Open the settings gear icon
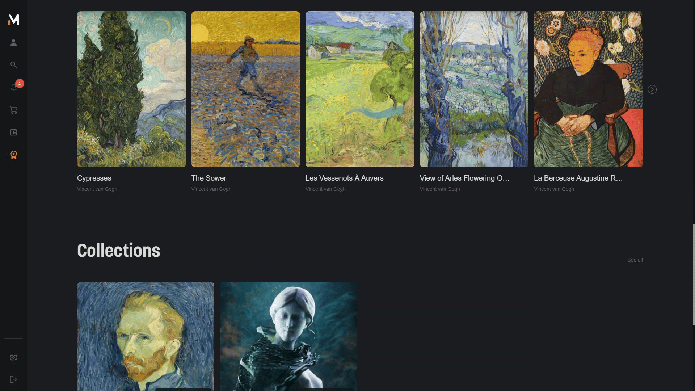The image size is (695, 391). [14, 358]
